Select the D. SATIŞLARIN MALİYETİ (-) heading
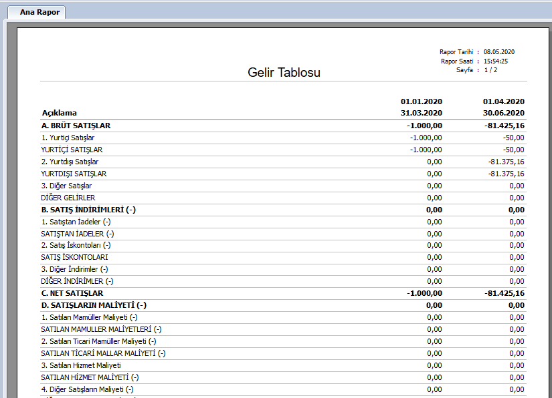The height and width of the screenshot is (398, 552). click(94, 305)
